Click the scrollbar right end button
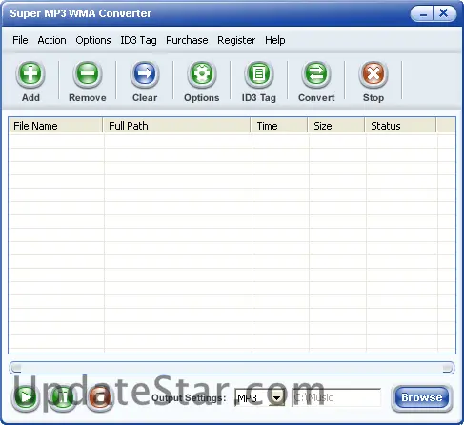 pyautogui.click(x=448, y=368)
